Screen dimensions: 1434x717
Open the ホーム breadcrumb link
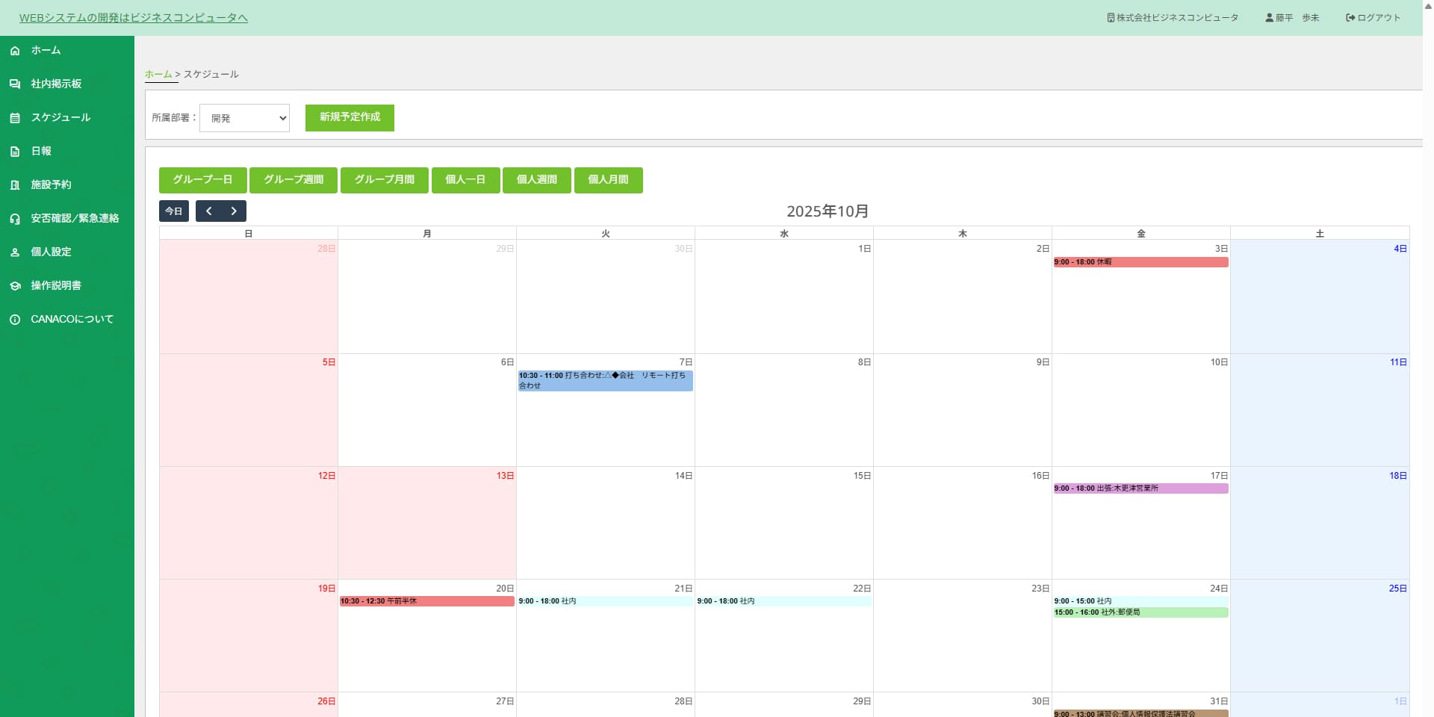(158, 75)
